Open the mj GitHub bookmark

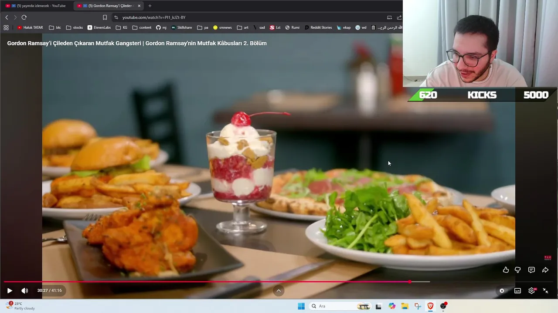click(161, 27)
